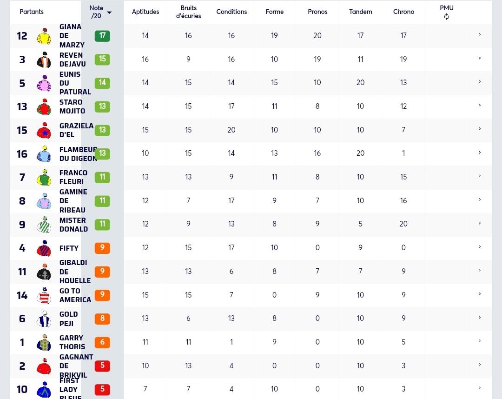Expand Graziela d'El row chevron
Screen dimensions: 502x399
click(x=480, y=129)
